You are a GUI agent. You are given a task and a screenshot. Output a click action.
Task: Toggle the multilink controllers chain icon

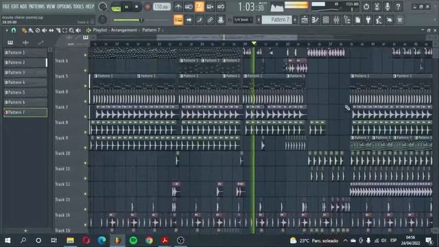(210, 20)
